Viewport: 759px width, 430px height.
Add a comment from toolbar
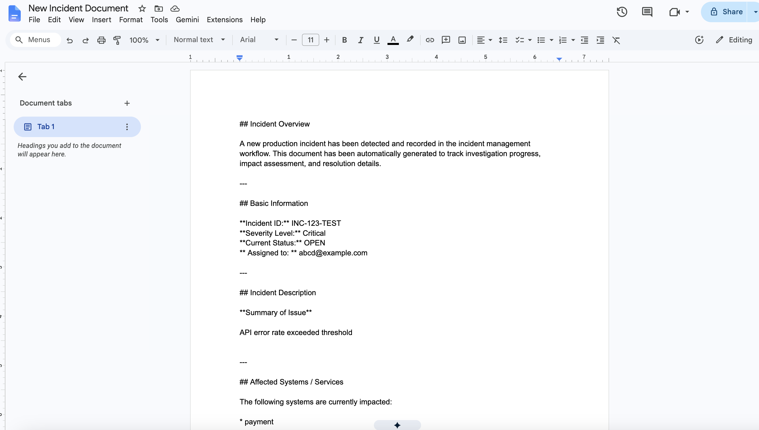click(x=446, y=40)
